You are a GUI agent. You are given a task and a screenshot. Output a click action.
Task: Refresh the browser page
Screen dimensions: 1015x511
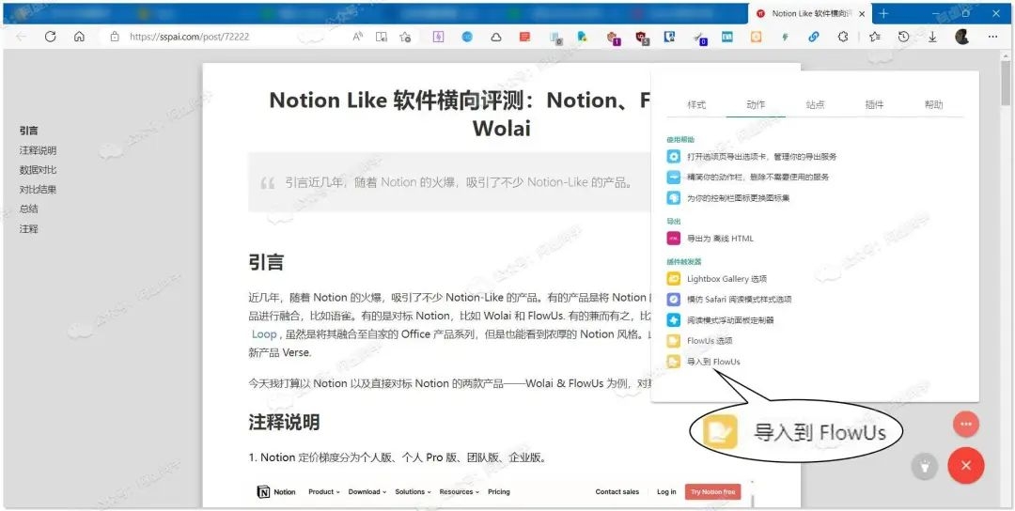51,37
